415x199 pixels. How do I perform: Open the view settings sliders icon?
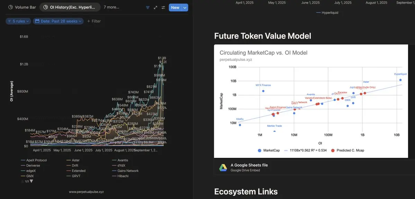[x=163, y=7]
